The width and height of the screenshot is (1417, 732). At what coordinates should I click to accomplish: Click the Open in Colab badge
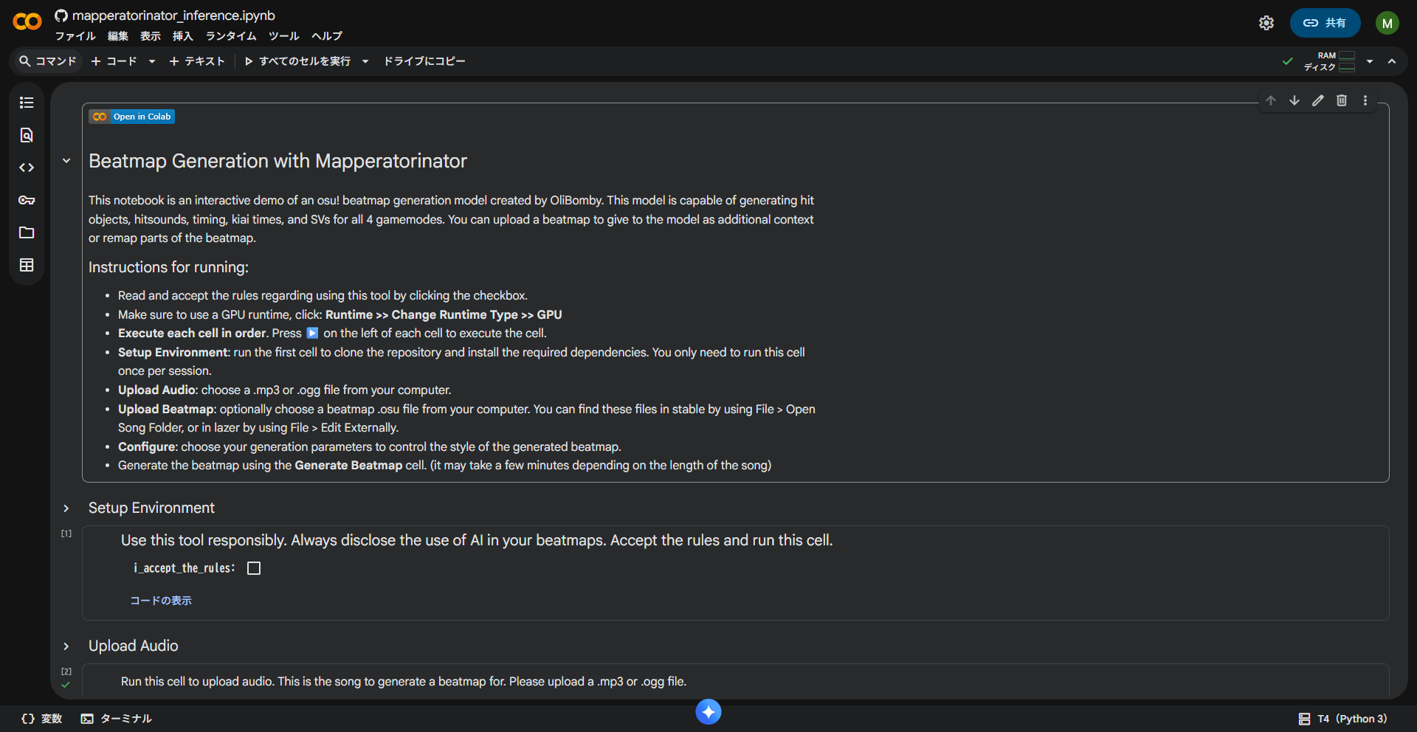[x=132, y=117]
